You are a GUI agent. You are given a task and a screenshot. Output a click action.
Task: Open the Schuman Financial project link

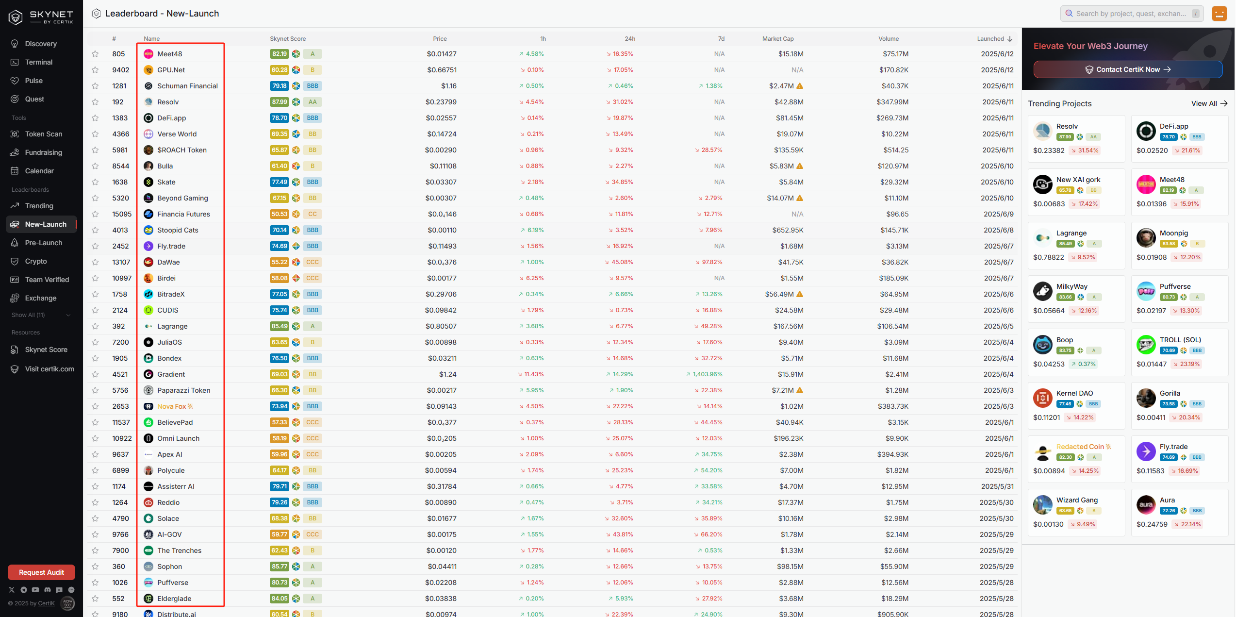187,86
